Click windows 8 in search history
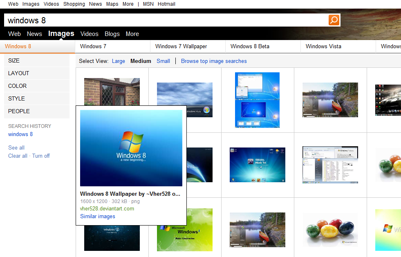Viewport: 401px width, 257px height. pos(20,134)
